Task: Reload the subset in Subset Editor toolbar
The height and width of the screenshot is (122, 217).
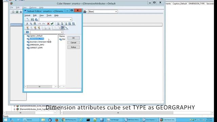Action: click(x=36, y=20)
